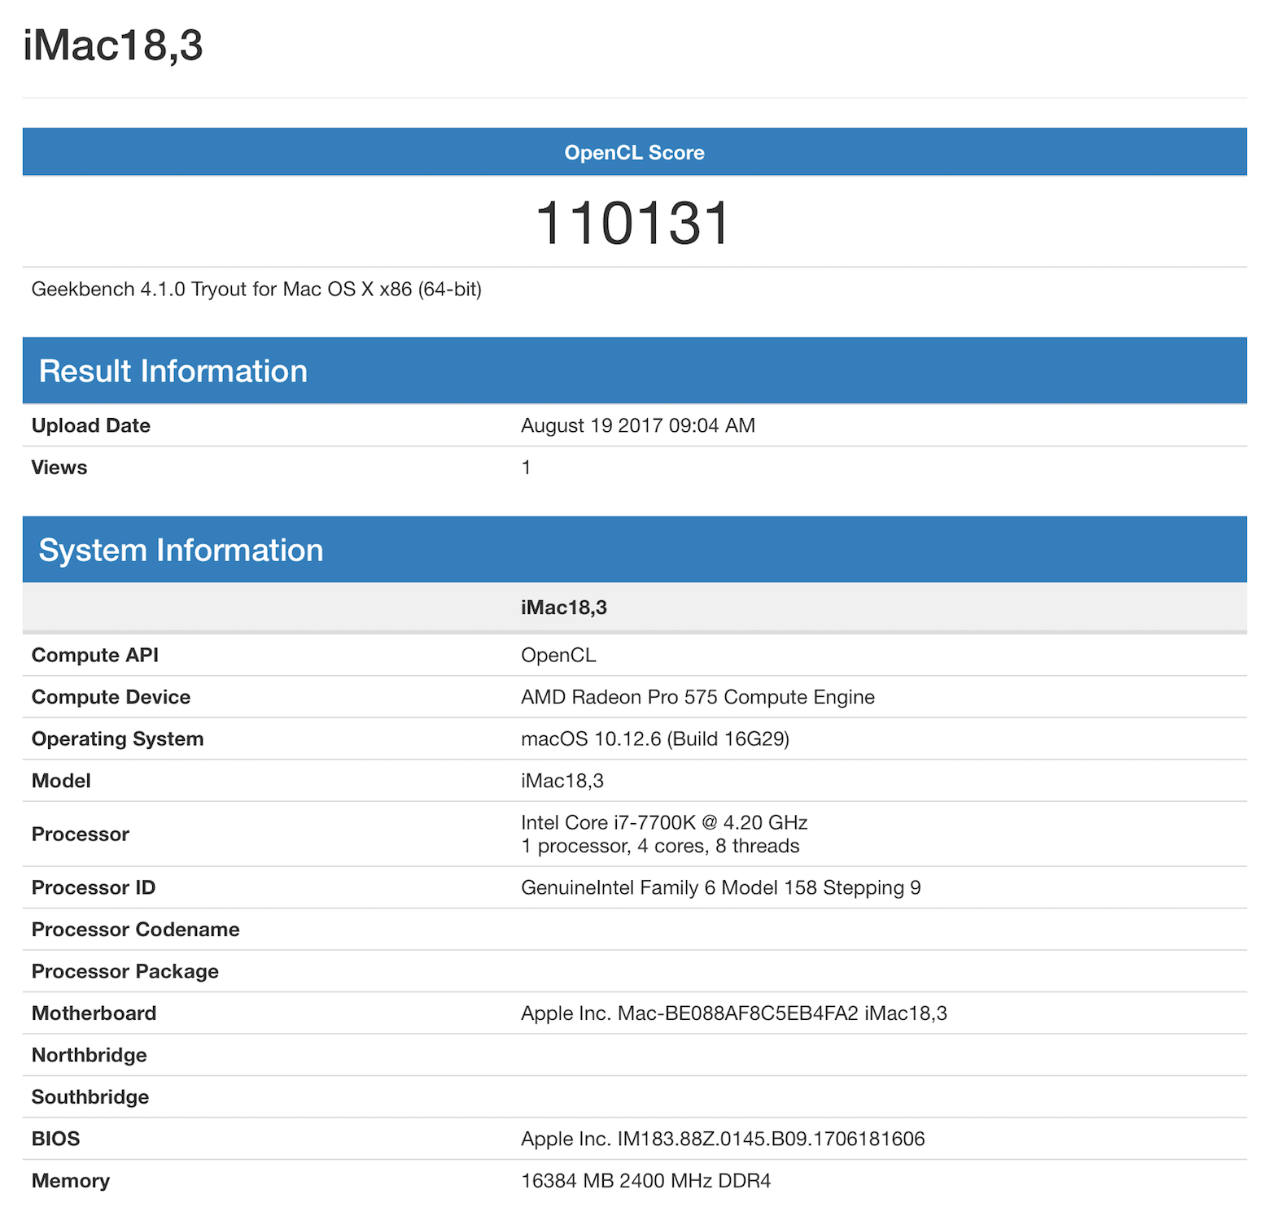Click the iMac18,3 table column heading
Viewport: 1268px width, 1220px height.
point(563,608)
